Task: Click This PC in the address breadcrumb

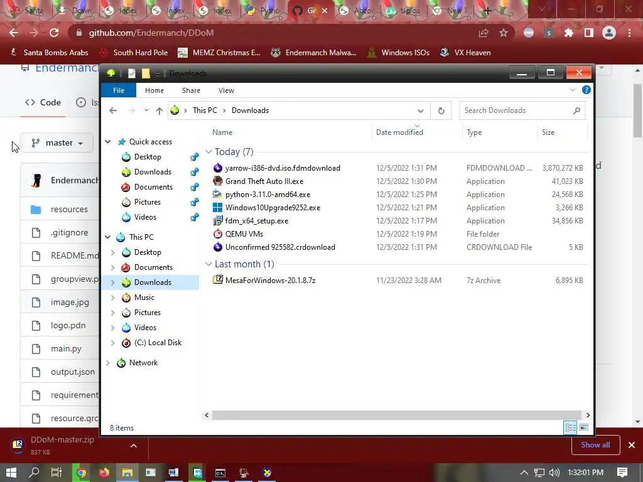Action: coord(205,110)
